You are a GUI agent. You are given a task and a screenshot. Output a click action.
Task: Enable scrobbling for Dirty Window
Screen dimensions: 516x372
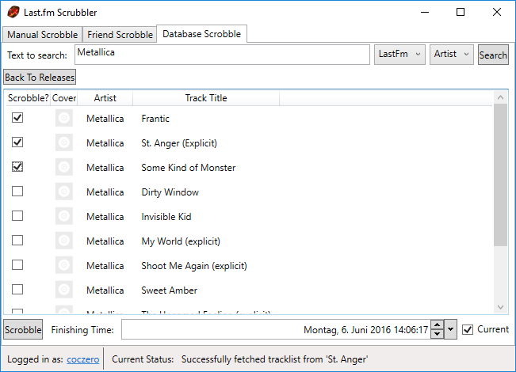pyautogui.click(x=17, y=192)
